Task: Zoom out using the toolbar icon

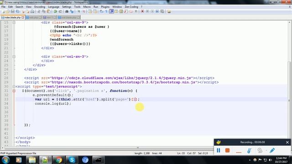Action: coord(83,11)
